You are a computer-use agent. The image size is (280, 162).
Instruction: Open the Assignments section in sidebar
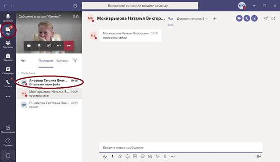point(8,57)
